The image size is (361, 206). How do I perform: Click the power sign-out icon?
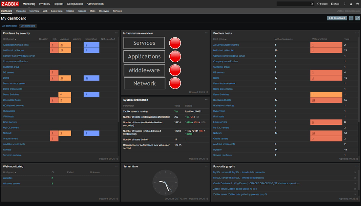point(357,4)
